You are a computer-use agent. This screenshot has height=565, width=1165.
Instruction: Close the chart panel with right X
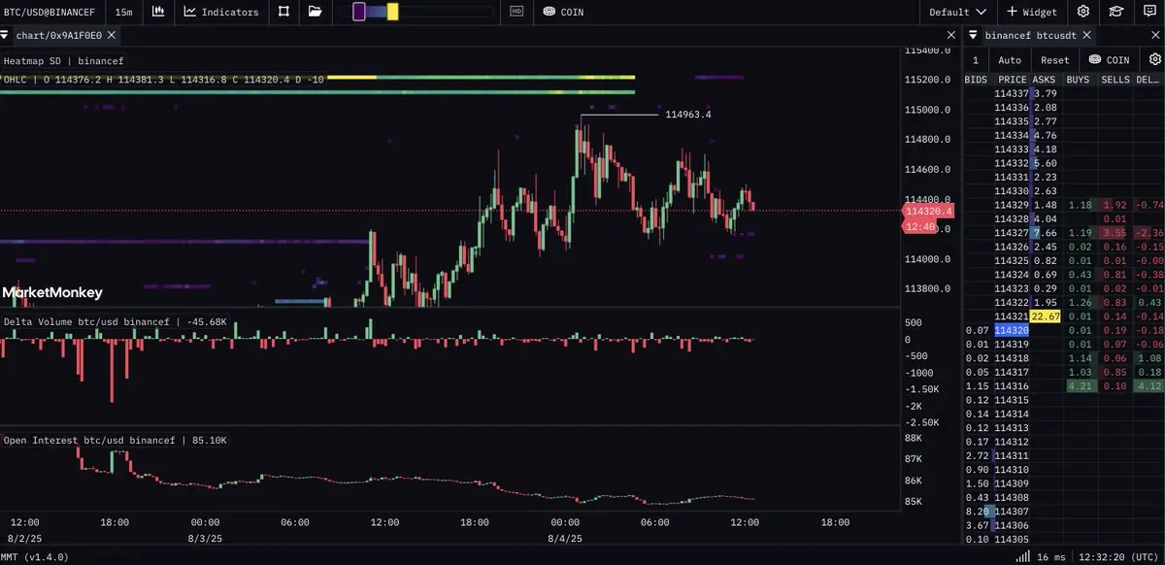951,35
